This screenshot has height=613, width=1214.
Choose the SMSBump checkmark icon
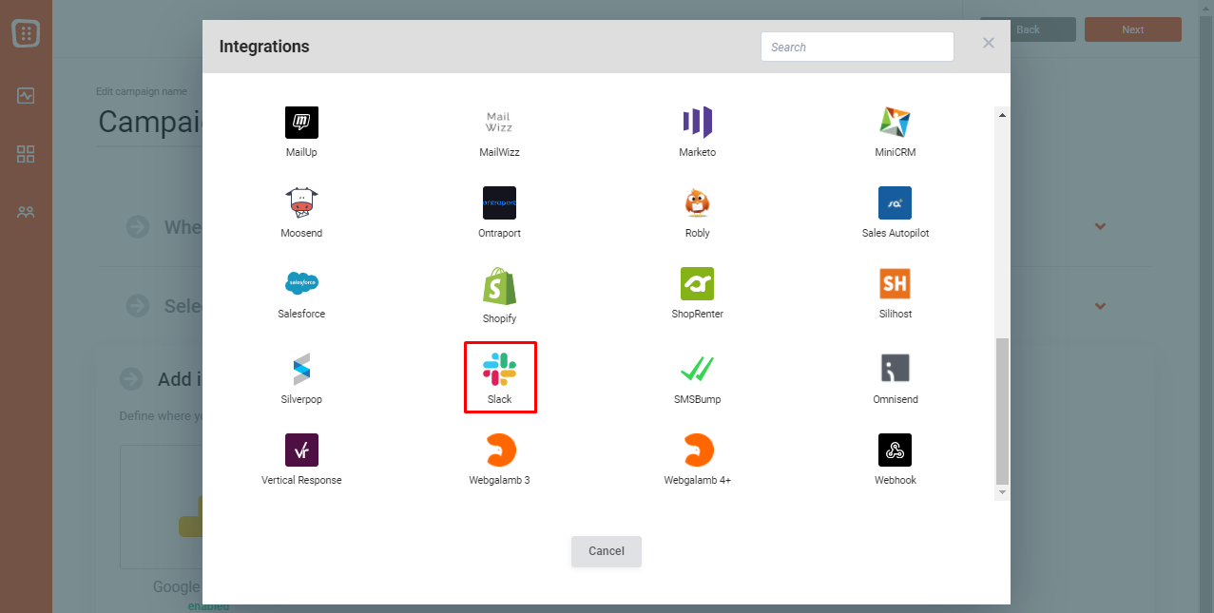(697, 369)
